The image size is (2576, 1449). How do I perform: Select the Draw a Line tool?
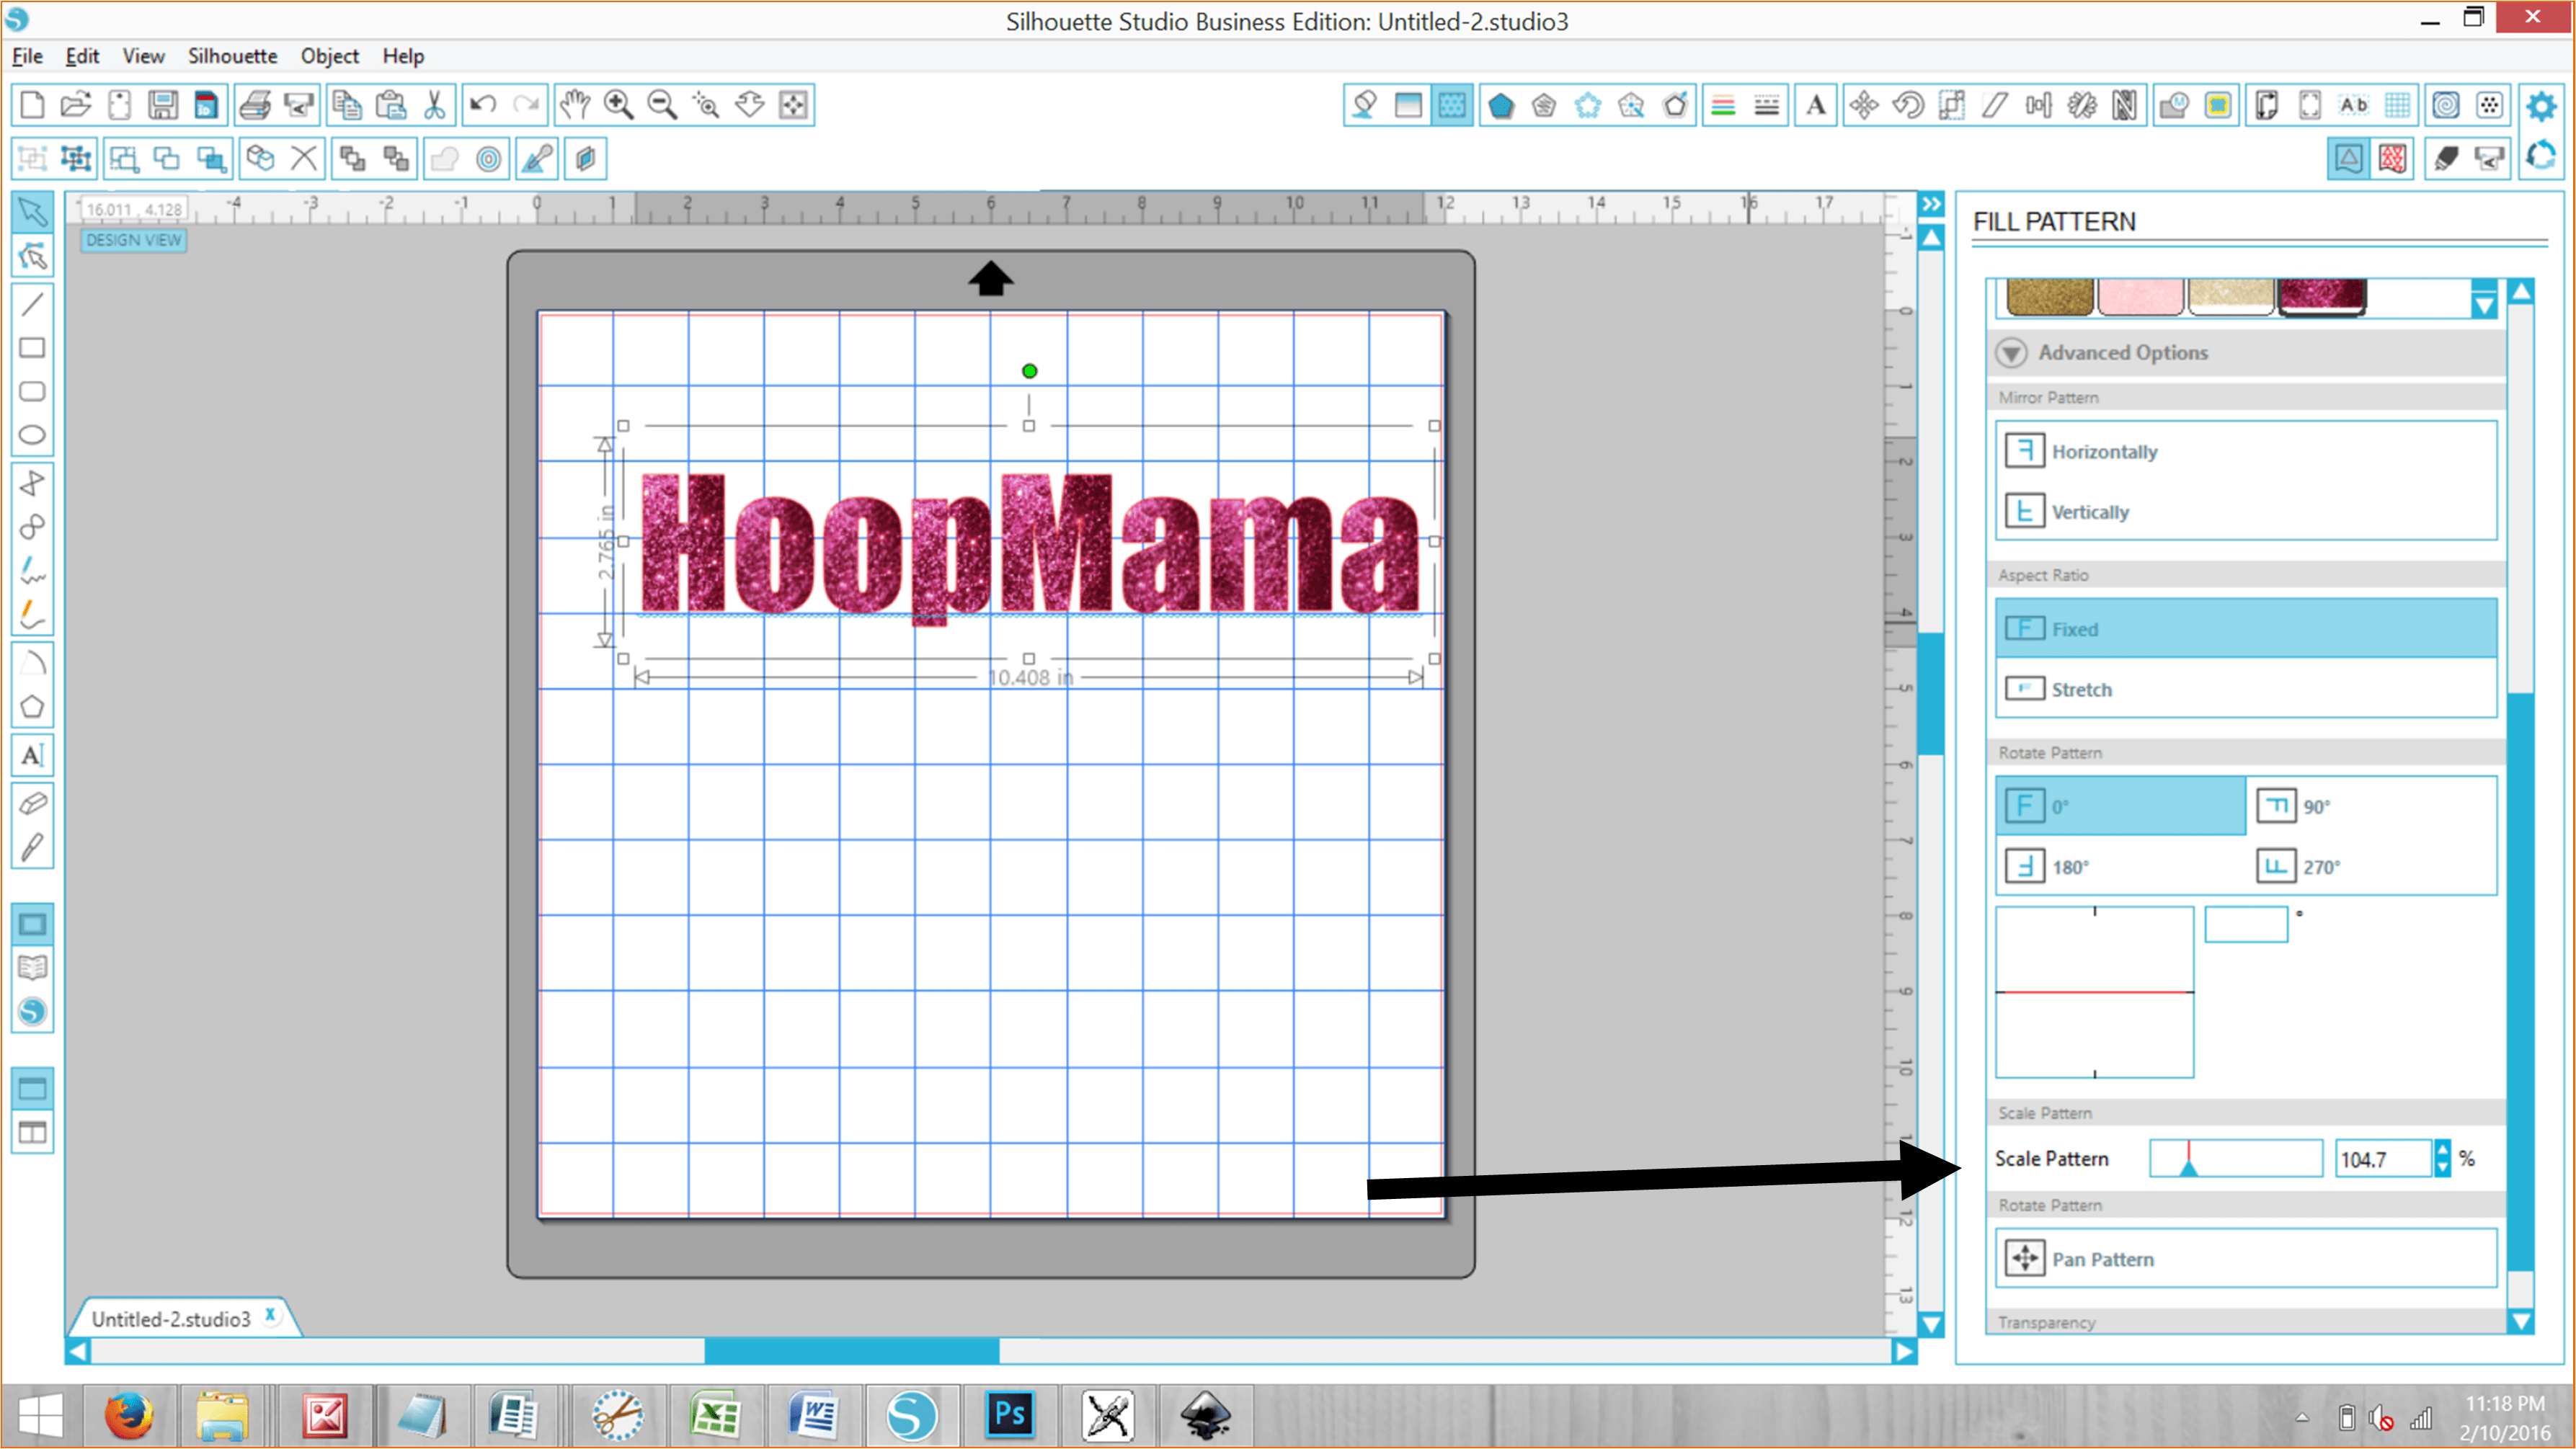(x=32, y=303)
